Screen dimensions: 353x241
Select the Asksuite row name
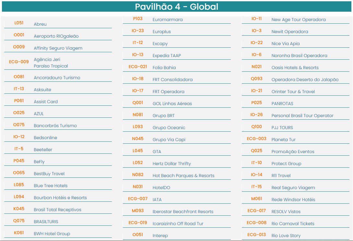pyautogui.click(x=42, y=90)
